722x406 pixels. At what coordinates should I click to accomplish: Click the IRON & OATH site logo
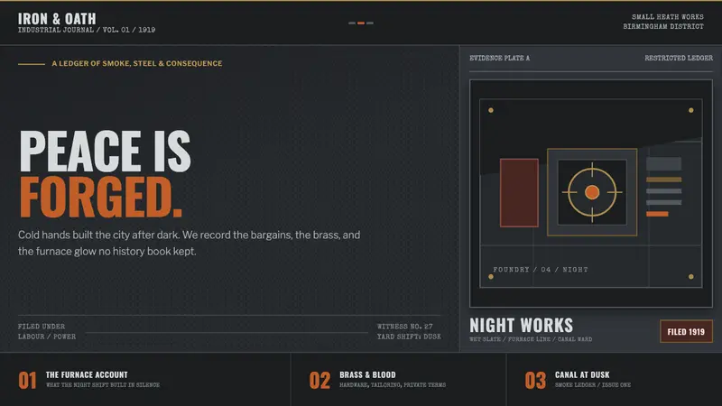pos(57,19)
